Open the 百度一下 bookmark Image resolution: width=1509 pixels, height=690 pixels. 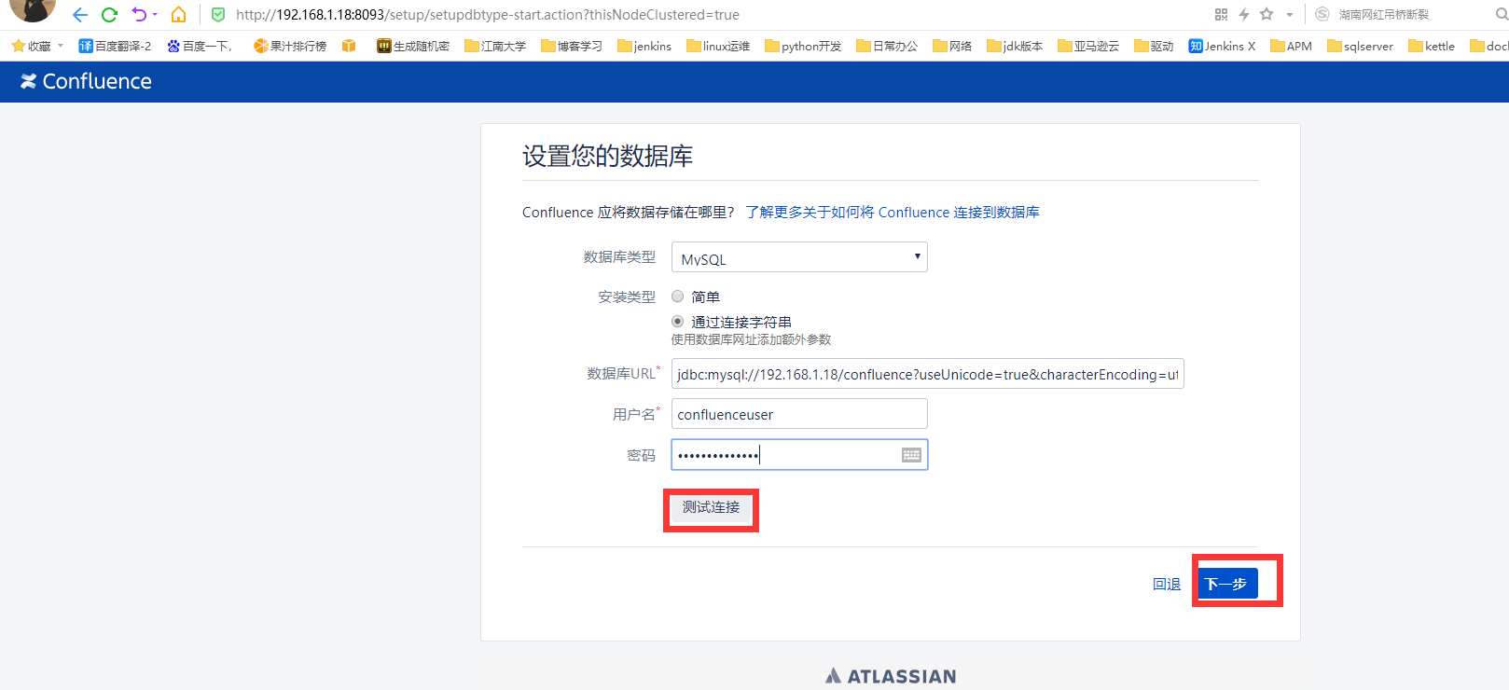coord(200,46)
